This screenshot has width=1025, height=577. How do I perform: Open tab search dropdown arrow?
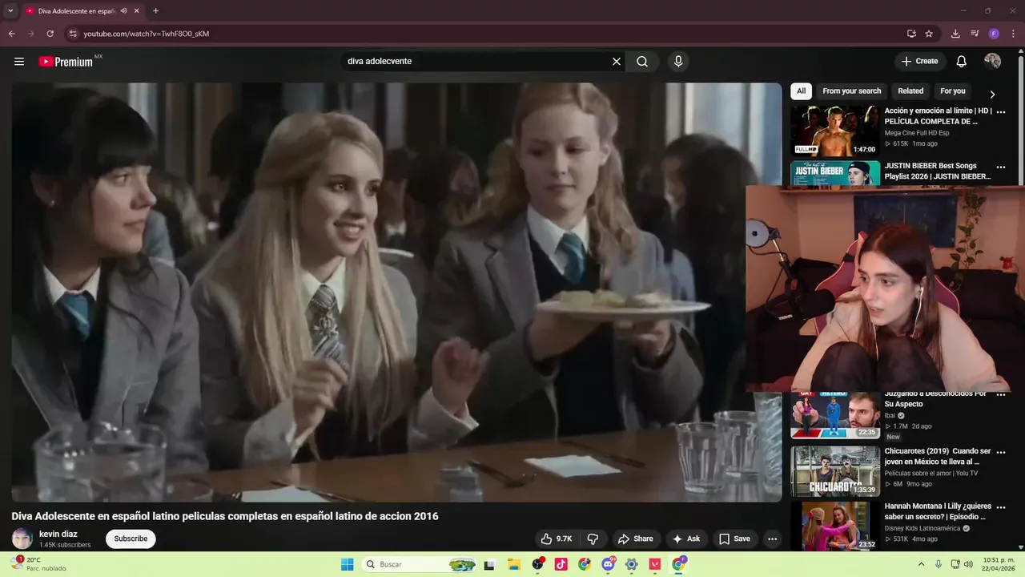pos(10,11)
